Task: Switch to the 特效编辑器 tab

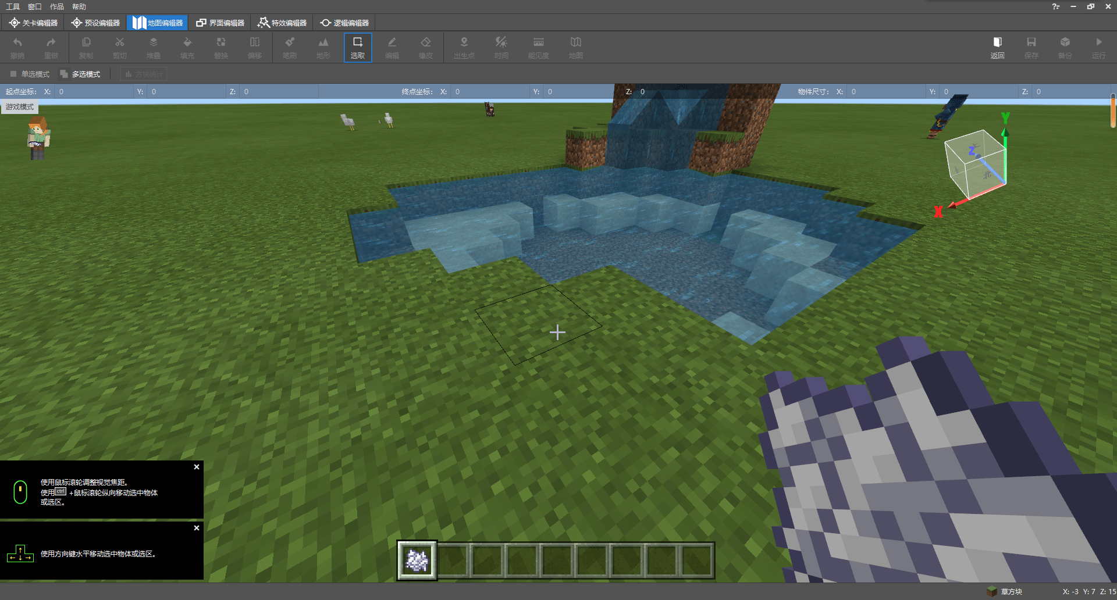Action: 282,23
